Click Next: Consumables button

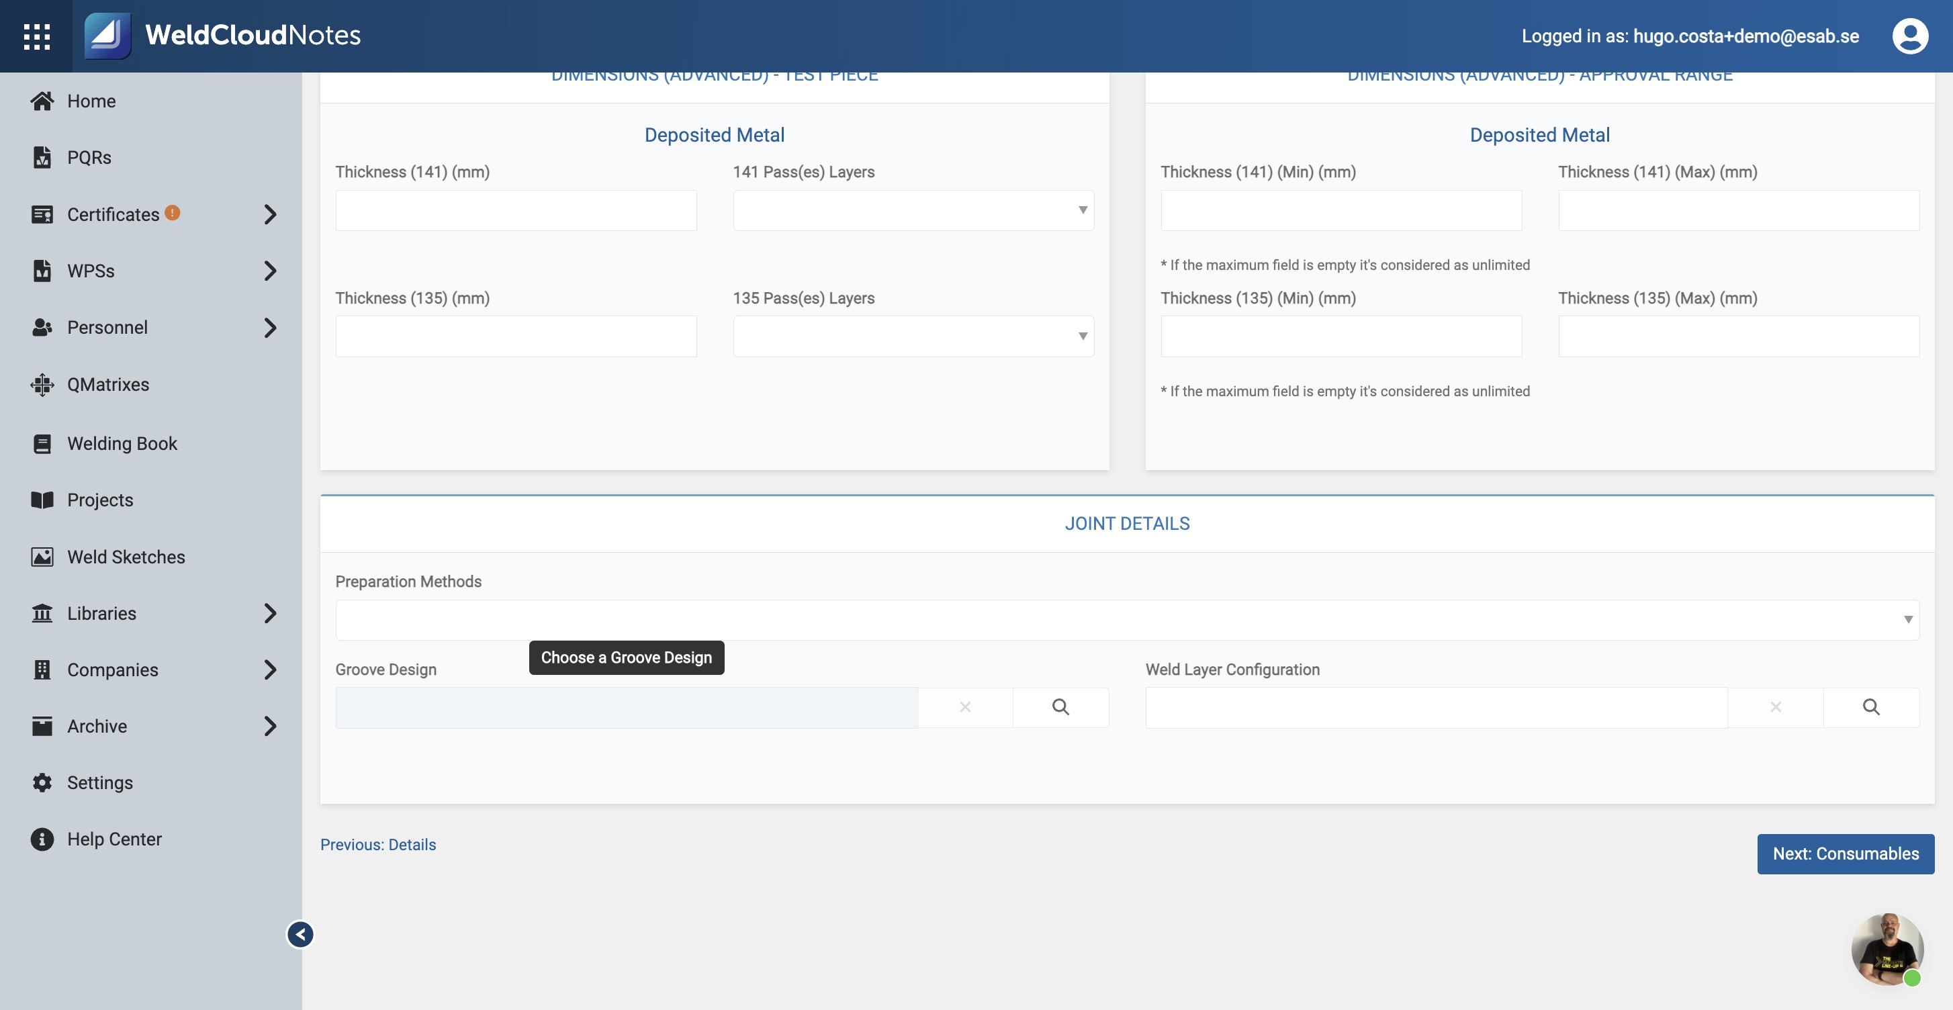[1846, 854]
